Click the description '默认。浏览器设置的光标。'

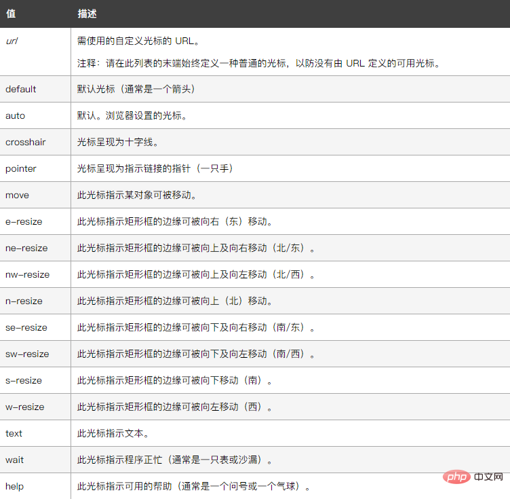(132, 115)
